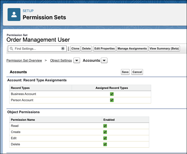Clear the Find Settings search box
The width and height of the screenshot is (187, 154).
(63, 48)
